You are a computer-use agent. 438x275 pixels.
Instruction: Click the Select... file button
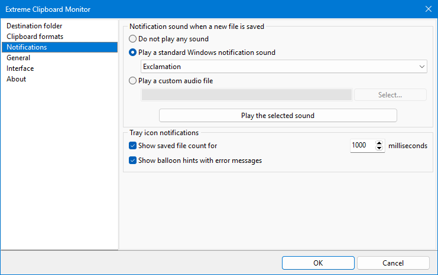390,95
